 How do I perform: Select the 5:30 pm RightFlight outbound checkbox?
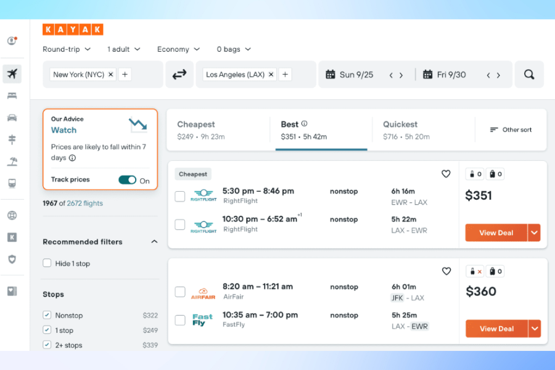click(x=180, y=196)
